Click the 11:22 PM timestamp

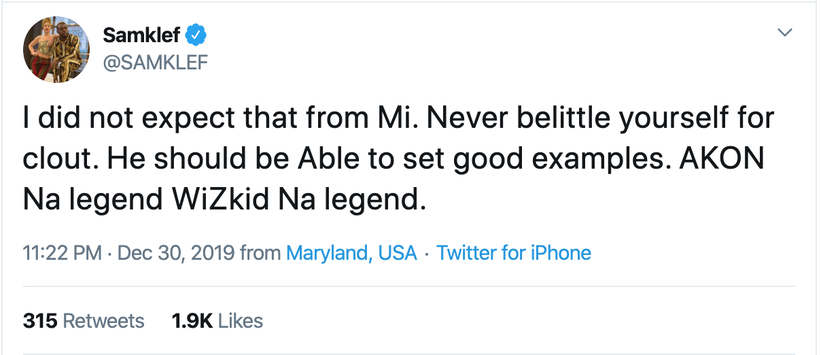[x=62, y=253]
